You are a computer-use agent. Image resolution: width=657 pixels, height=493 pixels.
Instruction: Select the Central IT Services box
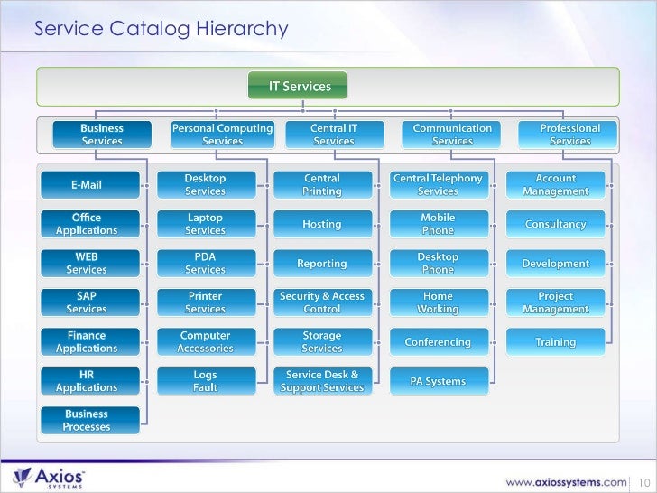pyautogui.click(x=334, y=135)
